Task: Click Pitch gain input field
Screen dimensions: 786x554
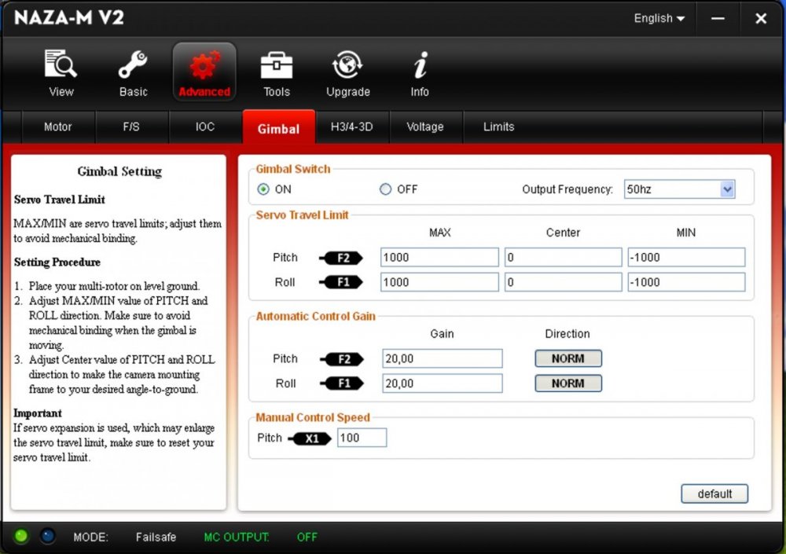Action: tap(442, 358)
